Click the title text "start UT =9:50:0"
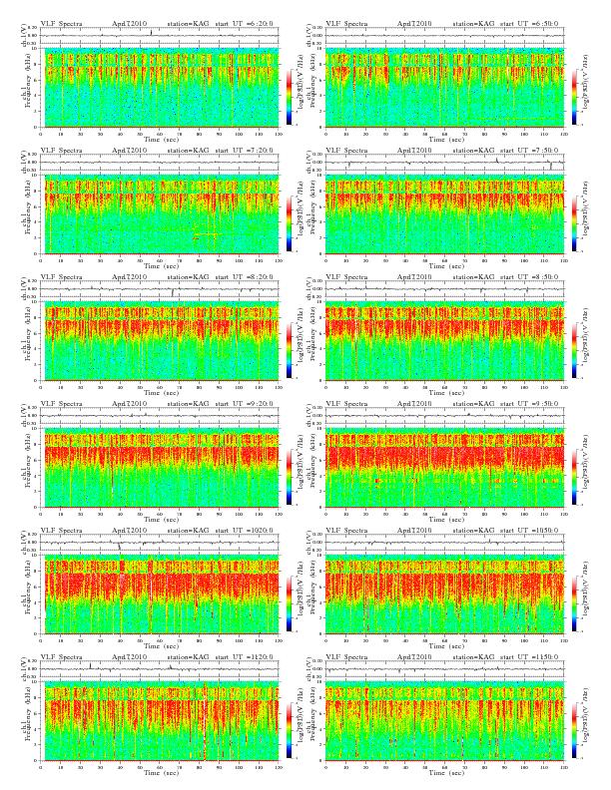611x790 pixels. 529,404
